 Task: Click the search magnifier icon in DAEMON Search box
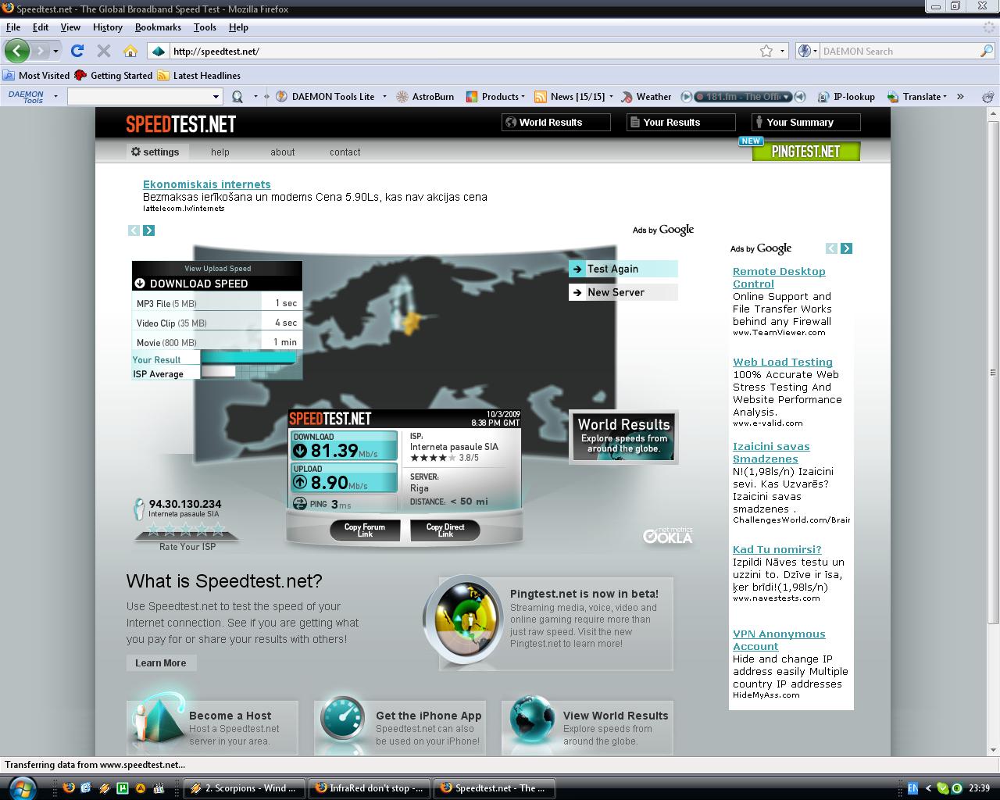click(987, 51)
